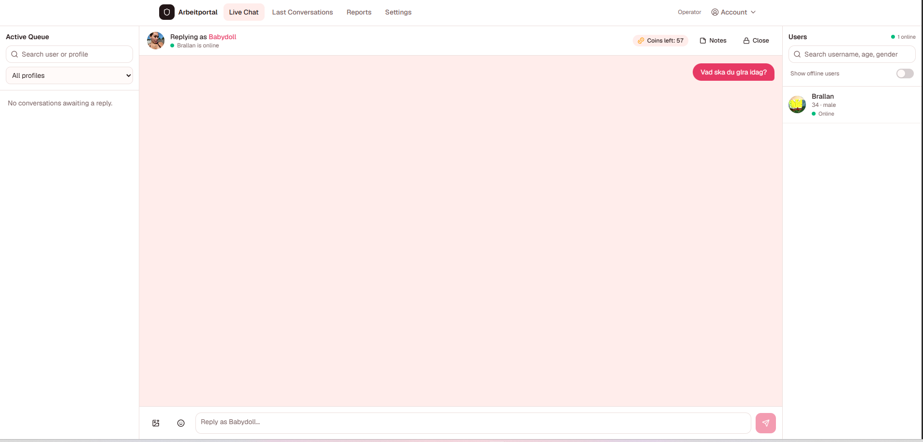Focus the Search username, age, gender field
923x442 pixels.
point(852,54)
